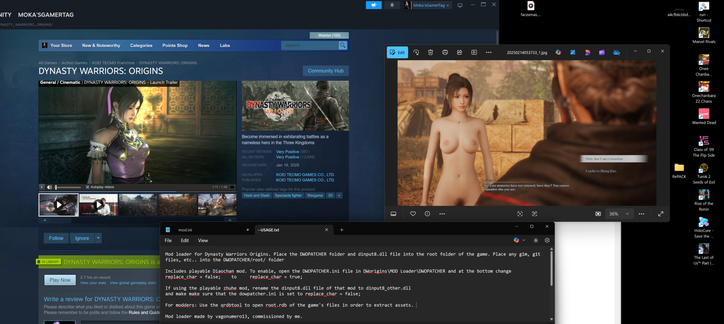
Task: Select the second video thumbnail
Action: [x=98, y=205]
